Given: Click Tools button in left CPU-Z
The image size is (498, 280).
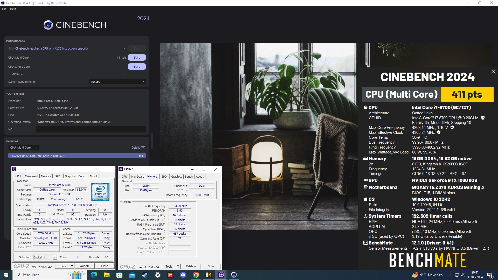Looking at the screenshot, I should [63, 266].
